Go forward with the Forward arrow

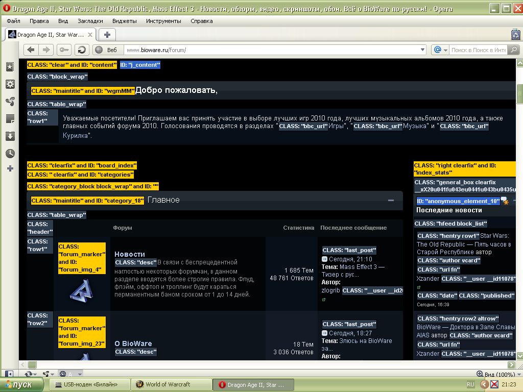(x=46, y=50)
